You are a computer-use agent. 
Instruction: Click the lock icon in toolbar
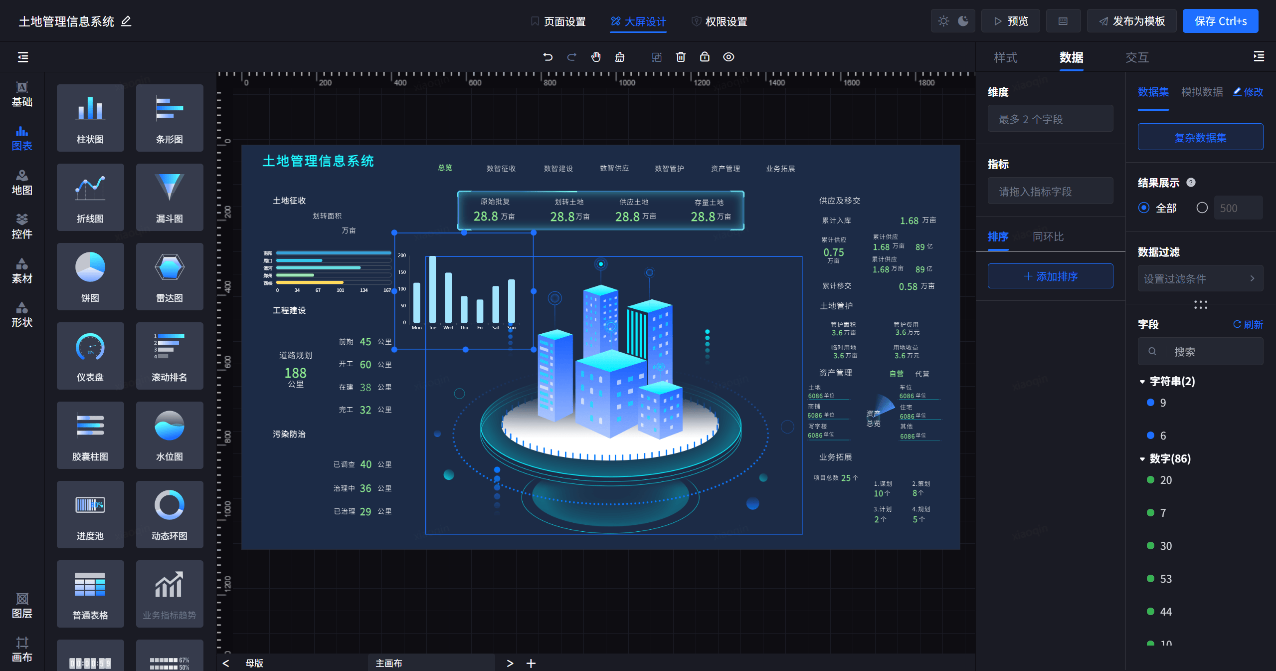click(x=705, y=57)
